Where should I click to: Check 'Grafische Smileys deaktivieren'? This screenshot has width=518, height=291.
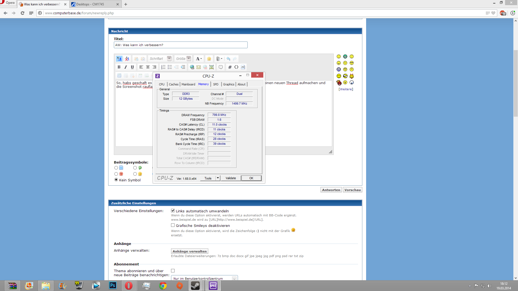(173, 225)
